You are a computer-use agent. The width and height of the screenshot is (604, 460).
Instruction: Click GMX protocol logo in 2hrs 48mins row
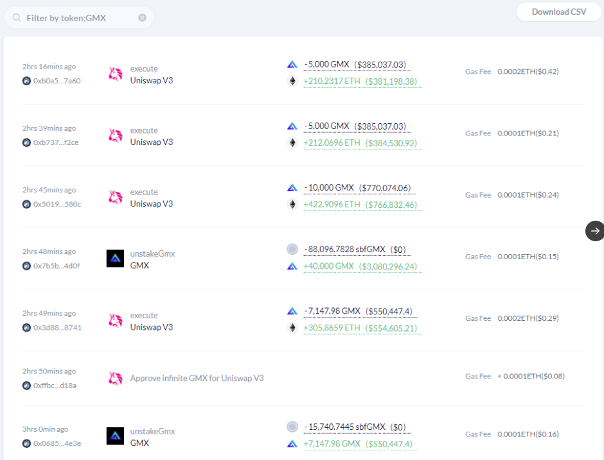(x=115, y=259)
